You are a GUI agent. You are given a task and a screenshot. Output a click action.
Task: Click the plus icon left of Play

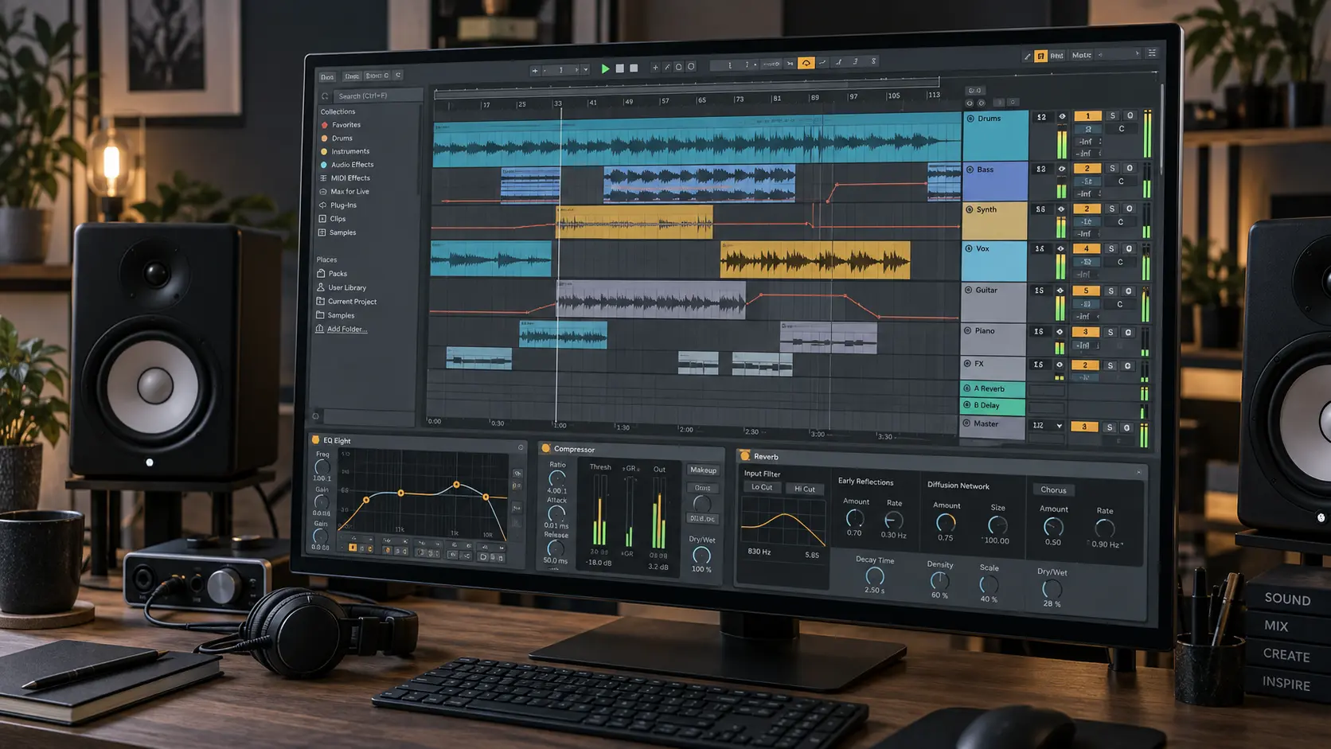[535, 71]
